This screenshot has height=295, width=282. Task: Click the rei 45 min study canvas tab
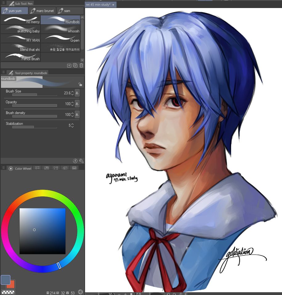pyautogui.click(x=100, y=5)
